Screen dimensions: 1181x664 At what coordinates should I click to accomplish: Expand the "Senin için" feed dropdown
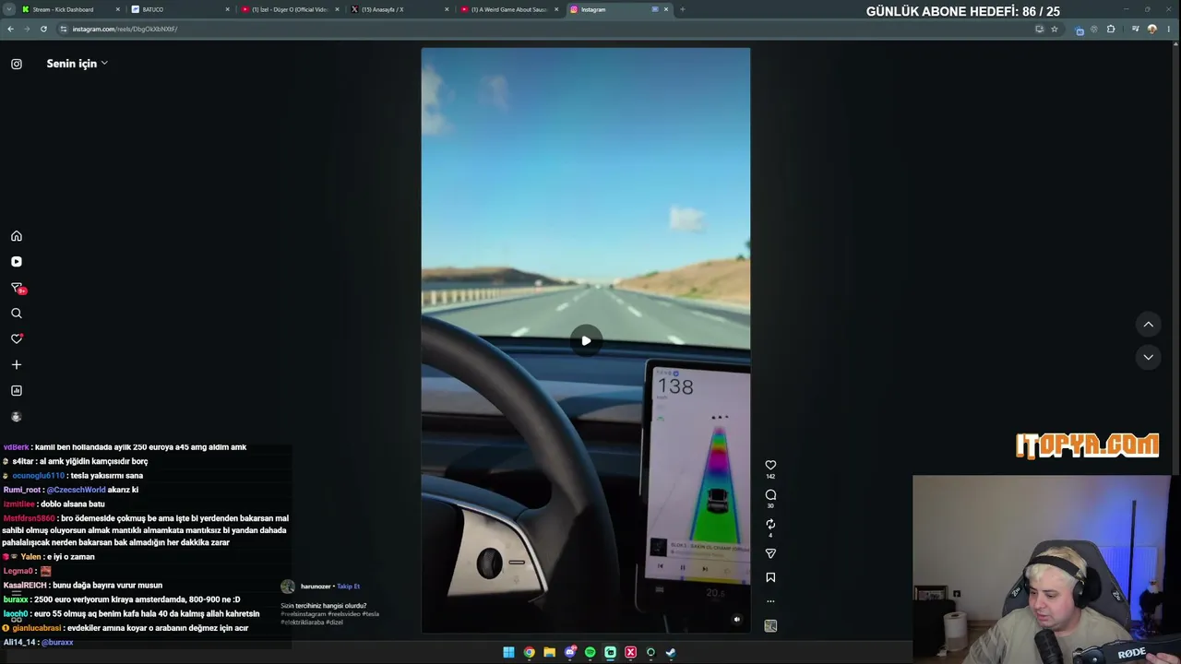78,64
